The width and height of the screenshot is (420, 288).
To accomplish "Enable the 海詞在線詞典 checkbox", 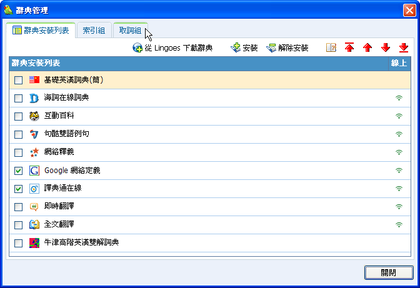I will point(18,98).
